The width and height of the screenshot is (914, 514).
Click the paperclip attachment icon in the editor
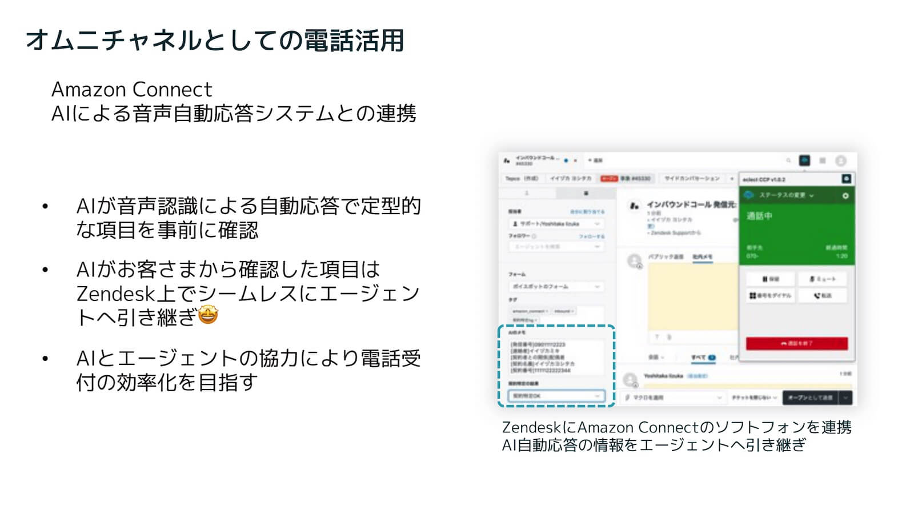(668, 337)
